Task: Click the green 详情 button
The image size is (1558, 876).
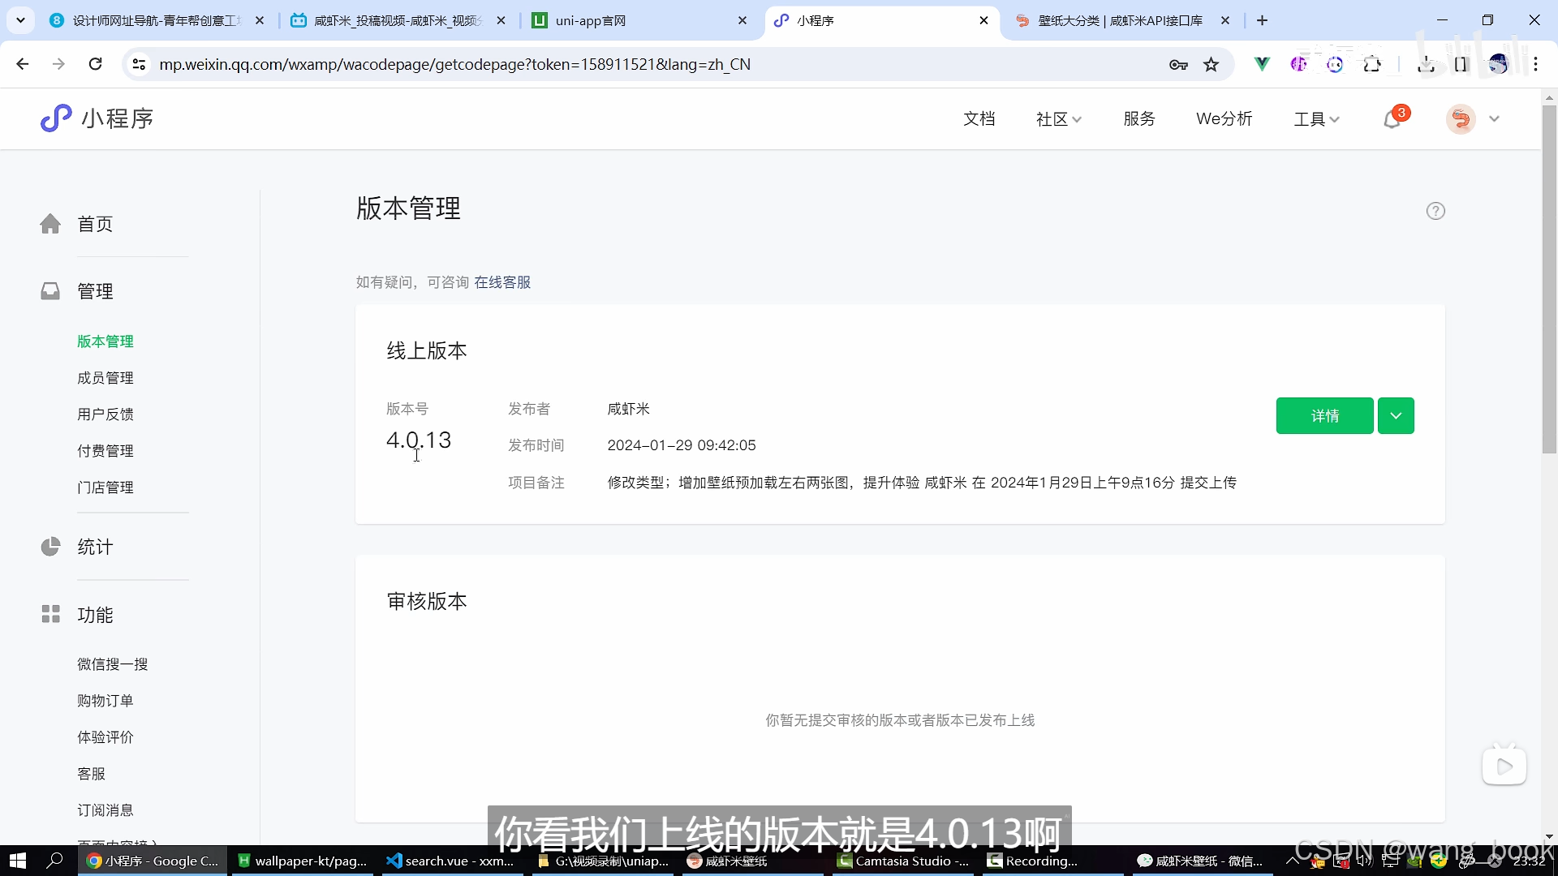Action: [x=1324, y=416]
